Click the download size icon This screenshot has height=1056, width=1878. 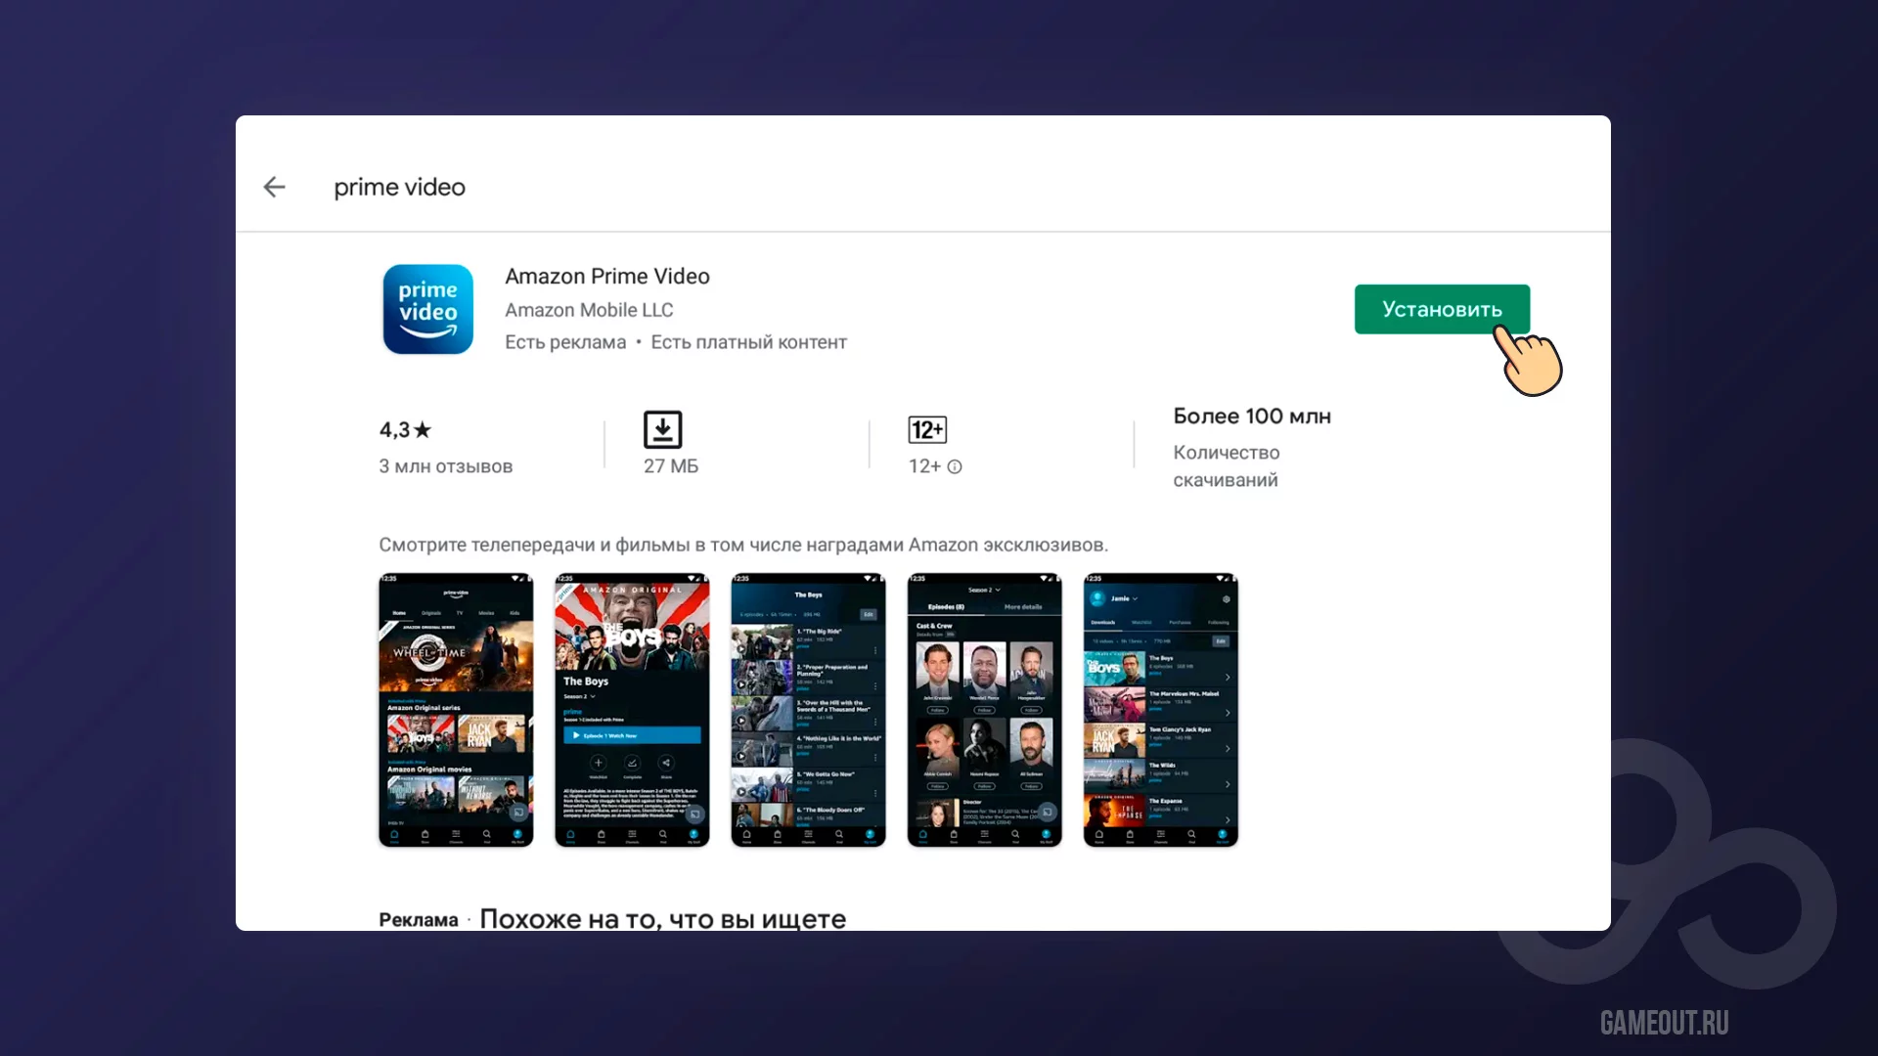pos(662,429)
